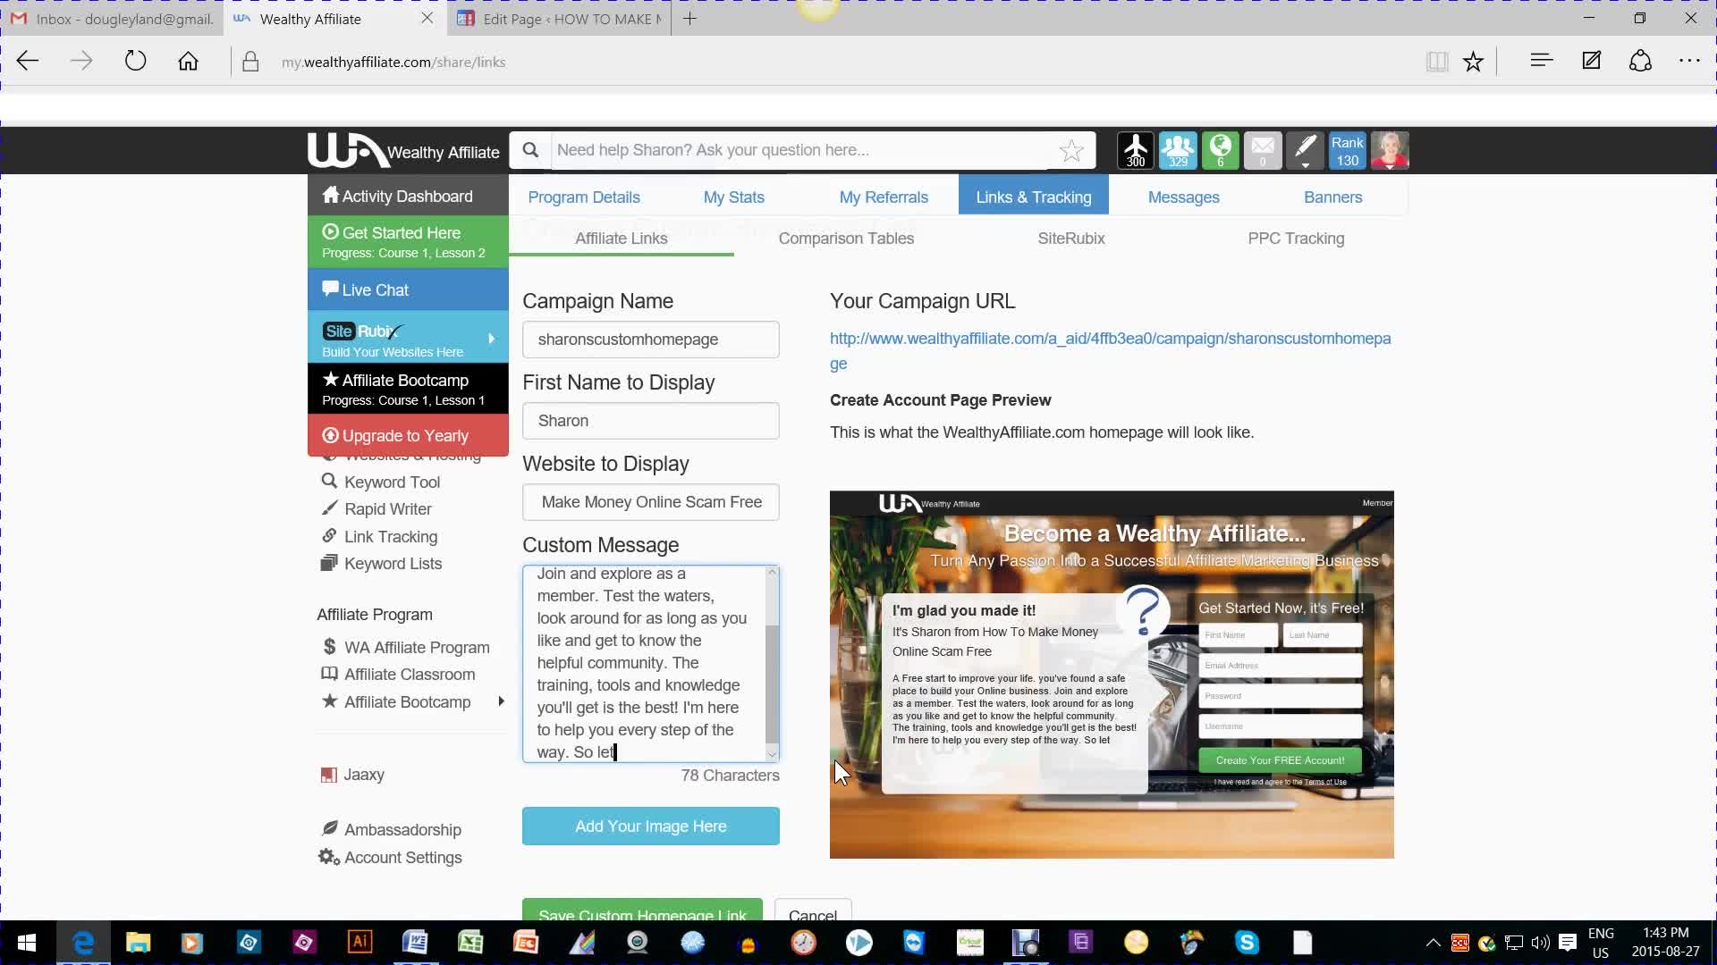
Task: Open Skype from taskbar
Action: pos(1247,942)
